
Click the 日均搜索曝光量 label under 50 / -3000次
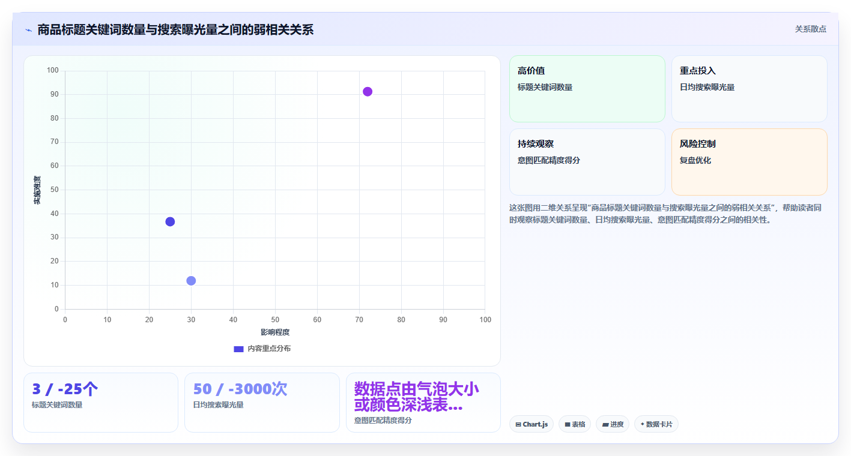click(218, 405)
